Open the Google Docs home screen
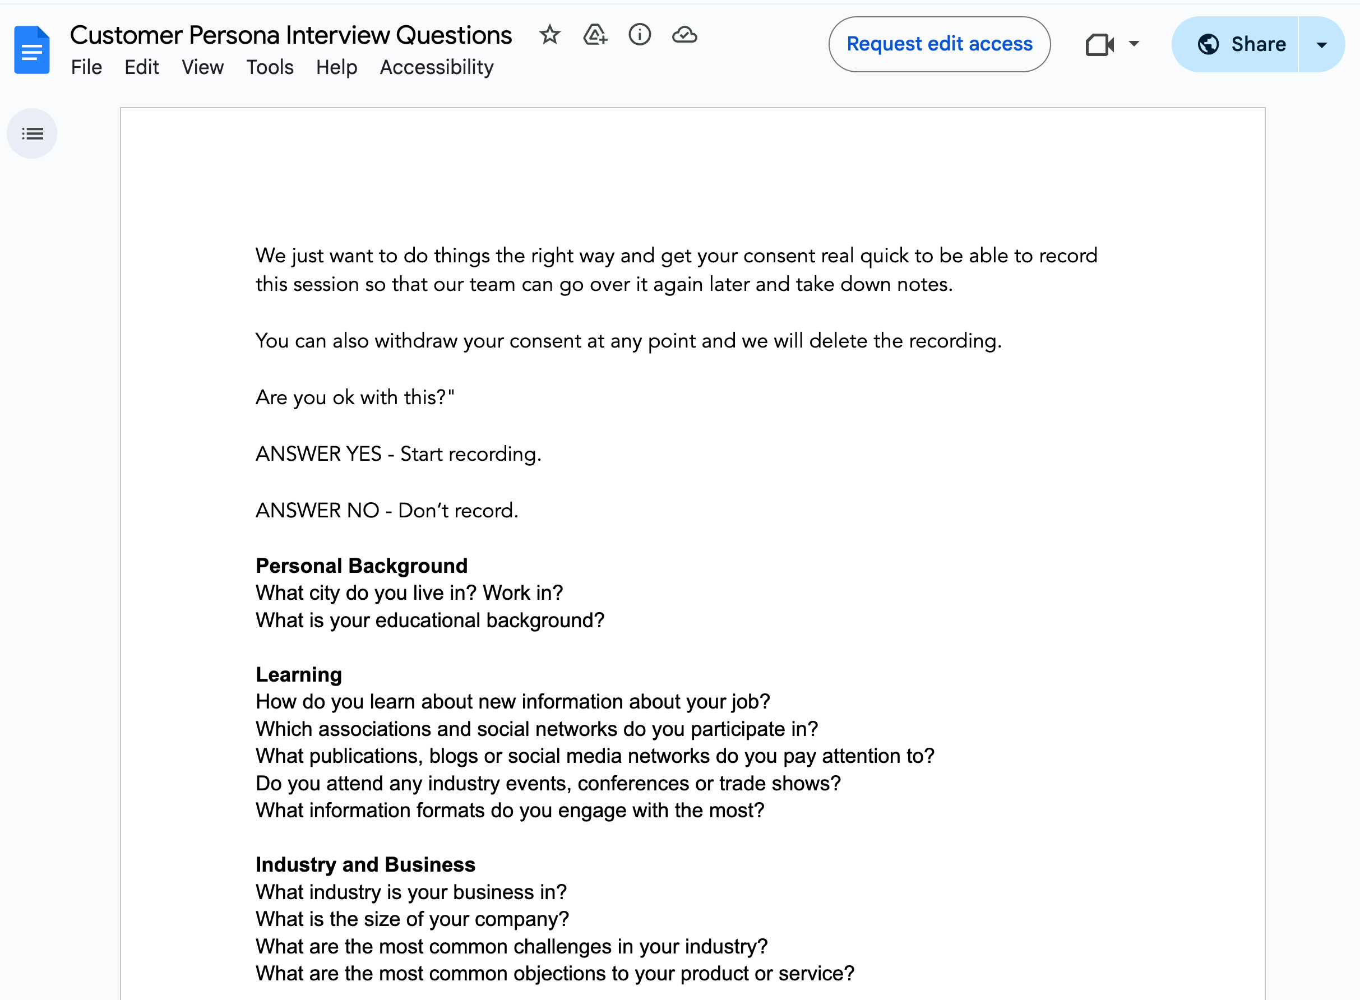The width and height of the screenshot is (1360, 1000). coord(31,50)
